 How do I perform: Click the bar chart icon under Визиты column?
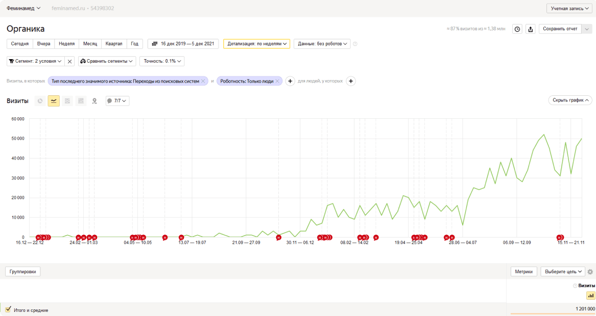pyautogui.click(x=591, y=296)
